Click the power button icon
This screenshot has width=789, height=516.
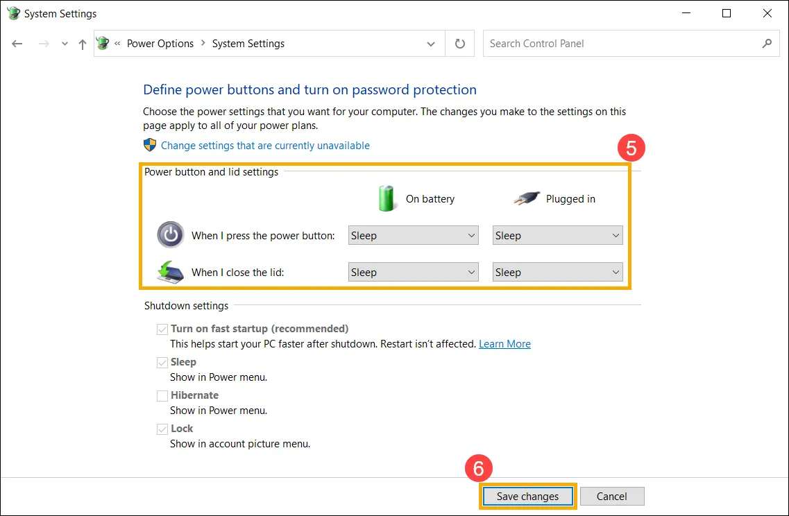[x=170, y=235]
